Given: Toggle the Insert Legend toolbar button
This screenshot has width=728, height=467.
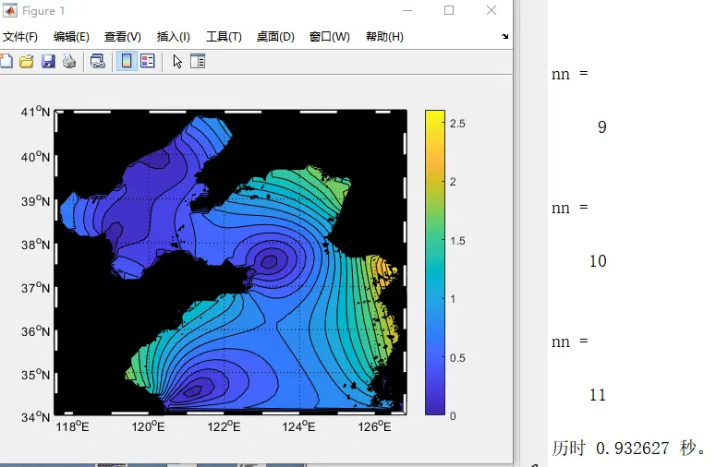Looking at the screenshot, I should tap(148, 61).
